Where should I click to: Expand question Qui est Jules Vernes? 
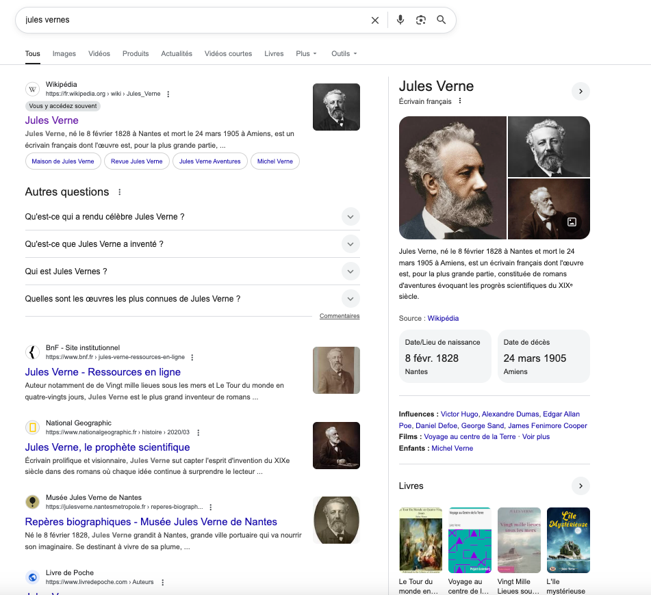[192, 272]
